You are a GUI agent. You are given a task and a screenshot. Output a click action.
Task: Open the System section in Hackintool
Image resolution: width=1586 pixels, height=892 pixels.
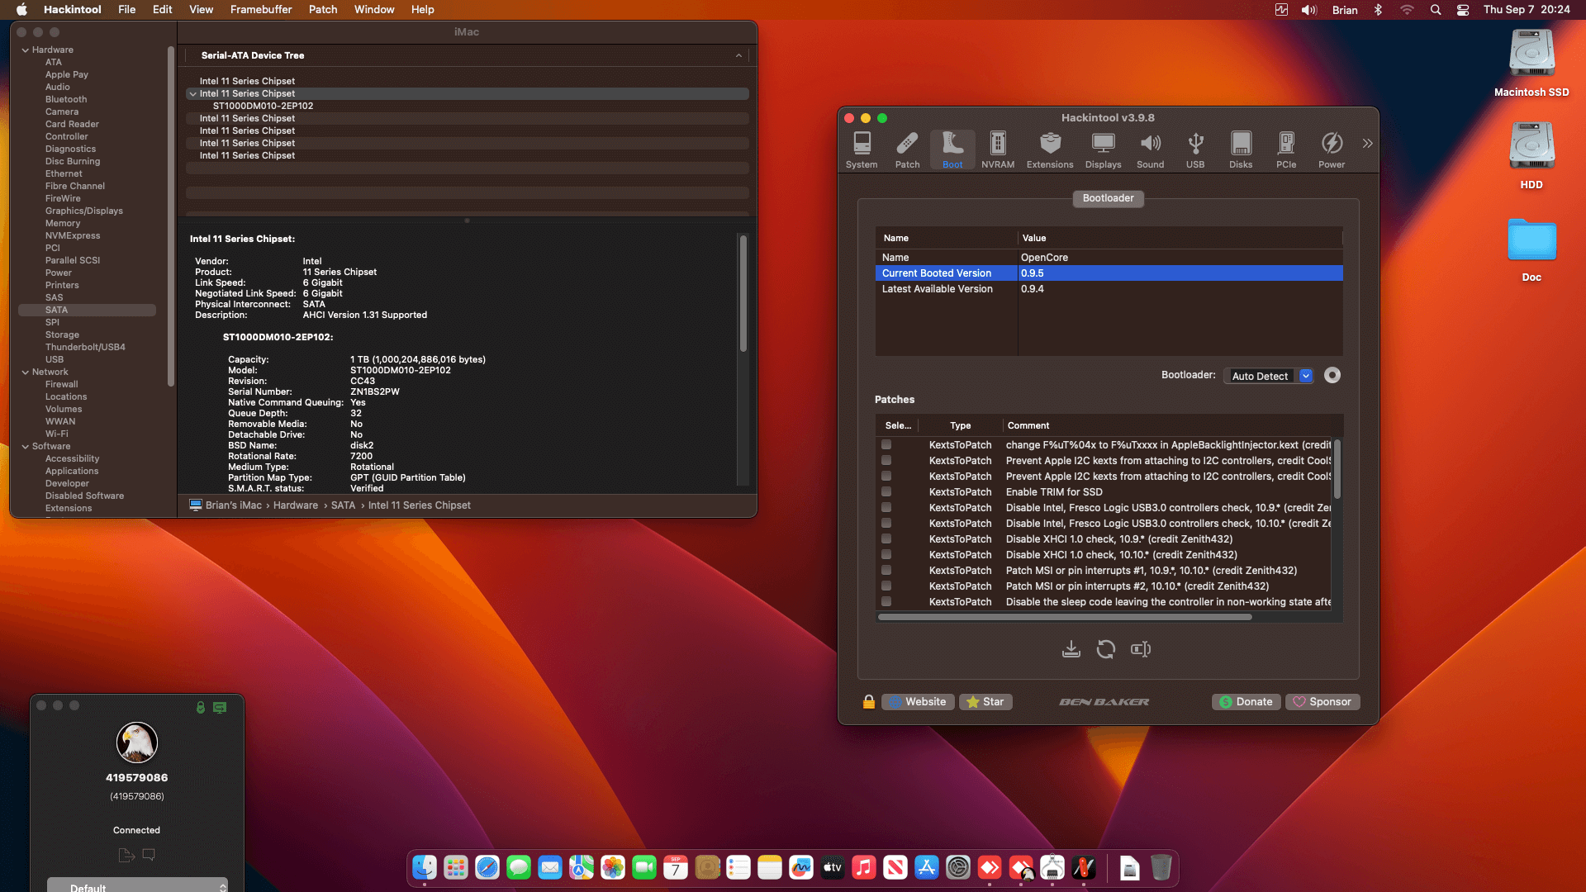pyautogui.click(x=862, y=149)
